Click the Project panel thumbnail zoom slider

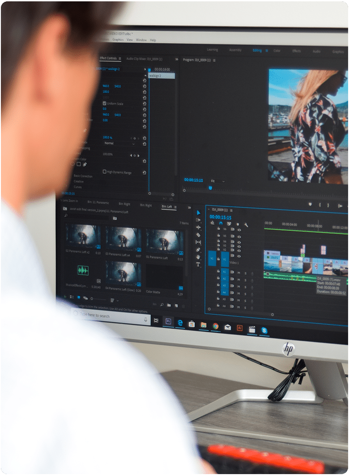coord(98,300)
